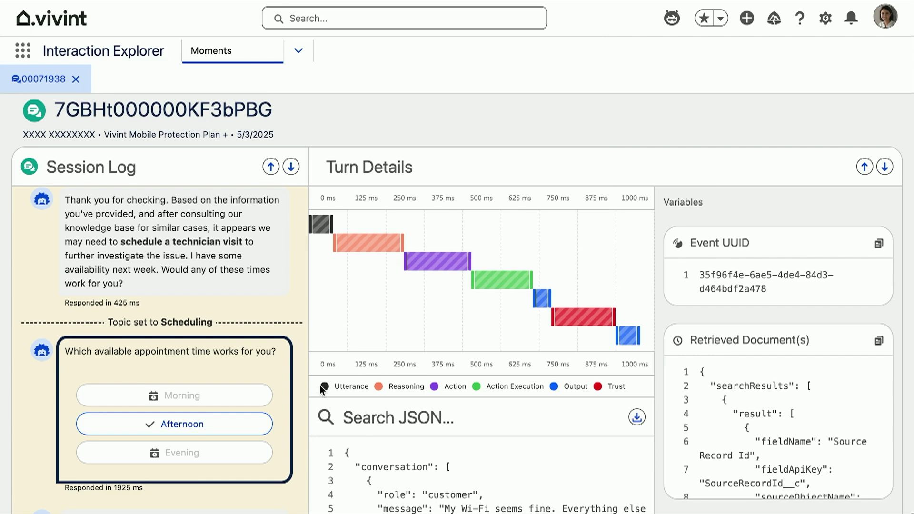Open the favorites list dropdown arrow
Image resolution: width=914 pixels, height=514 pixels.
(x=721, y=18)
